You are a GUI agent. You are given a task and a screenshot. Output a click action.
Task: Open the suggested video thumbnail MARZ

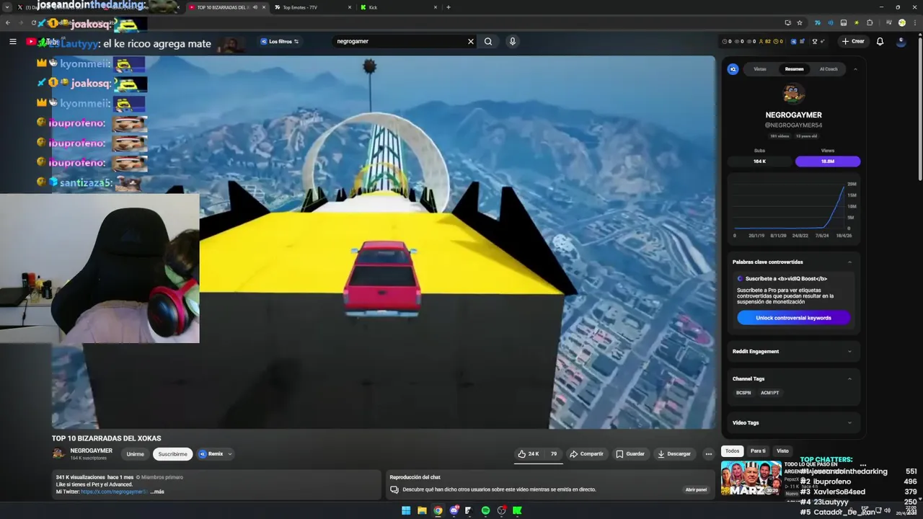click(751, 479)
